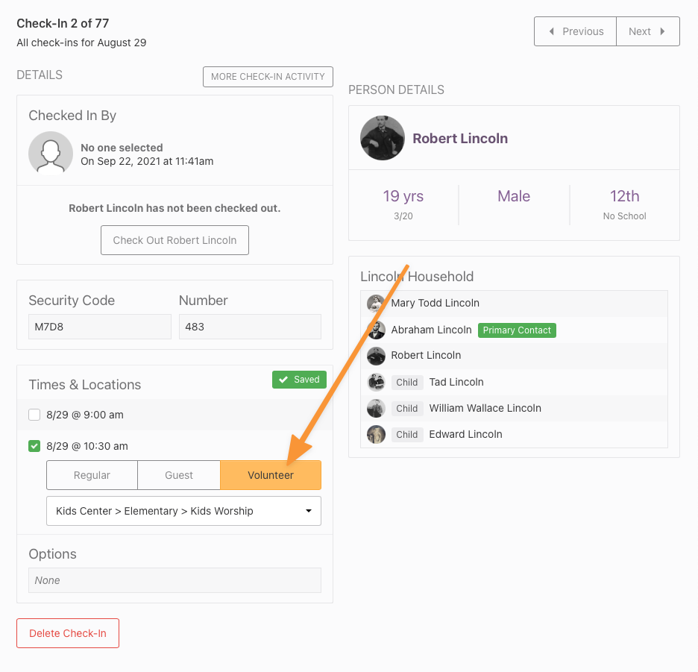
Task: Click the Child tag beside William Wallace Lincoln
Action: pos(407,409)
